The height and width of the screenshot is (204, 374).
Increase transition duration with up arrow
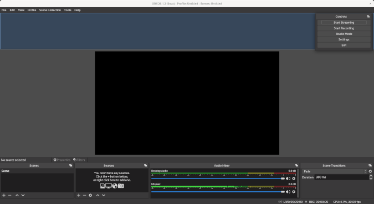pyautogui.click(x=371, y=176)
